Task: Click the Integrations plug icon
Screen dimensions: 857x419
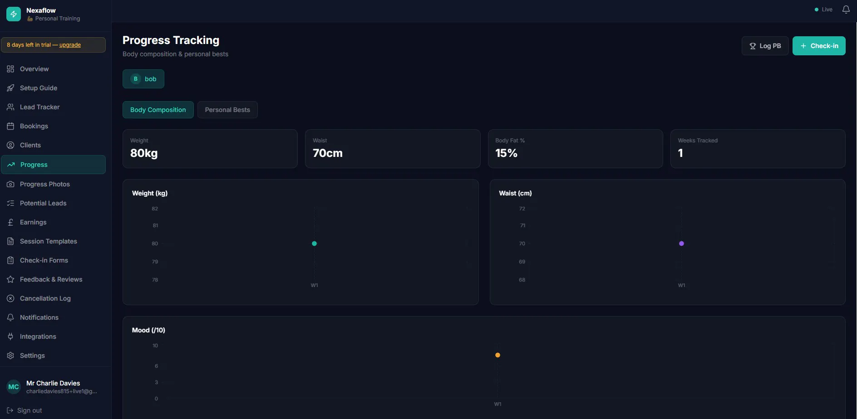Action: click(x=10, y=336)
